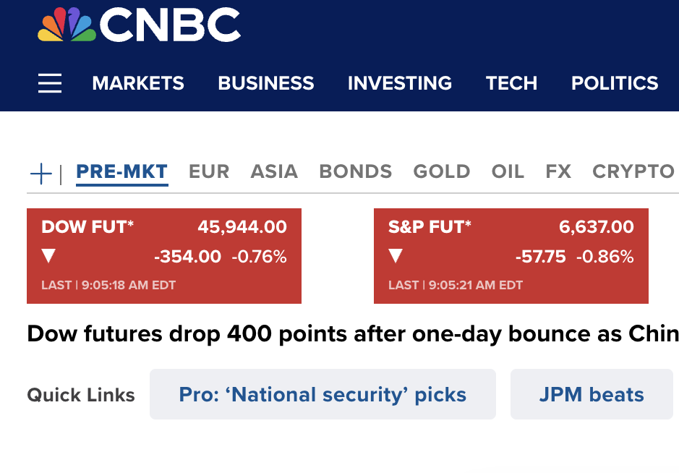Switch to the ASIA markets tab
The width and height of the screenshot is (679, 473).
click(274, 172)
